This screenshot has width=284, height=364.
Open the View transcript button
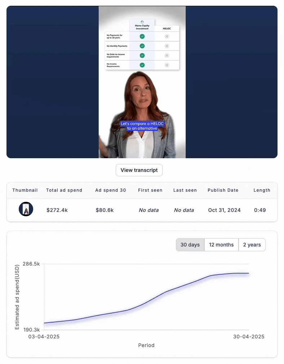coord(139,170)
